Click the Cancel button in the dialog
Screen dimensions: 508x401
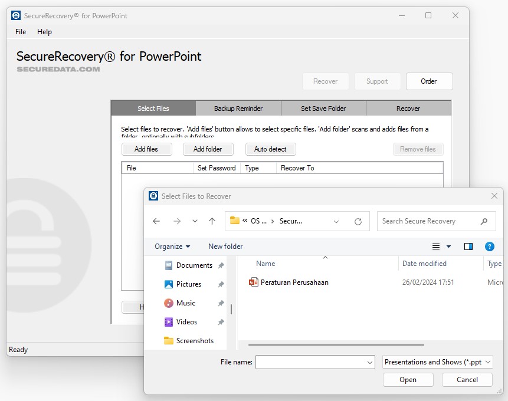(x=467, y=380)
